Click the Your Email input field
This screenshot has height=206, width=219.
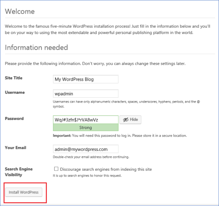[86, 149]
